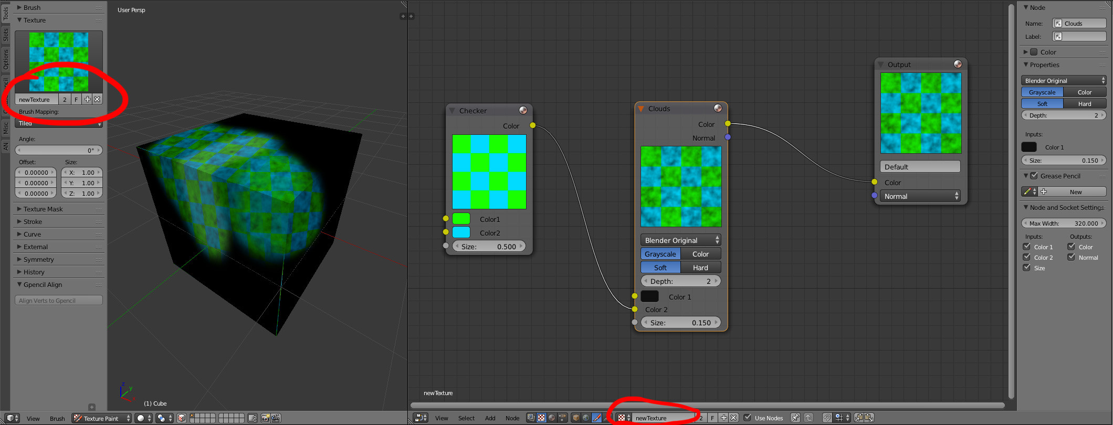The image size is (1113, 425).
Task: Uncheck Normal output checkbox
Action: (1071, 257)
